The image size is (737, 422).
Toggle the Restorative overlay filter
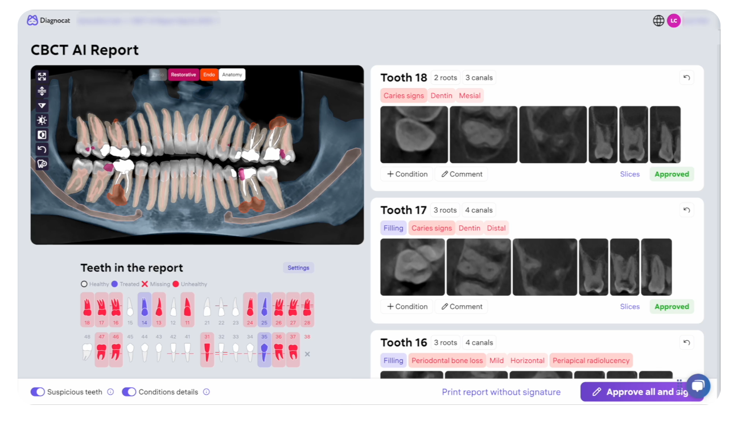[183, 75]
